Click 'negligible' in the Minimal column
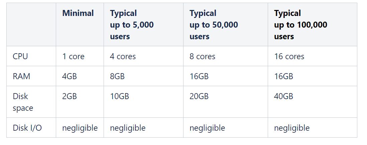Screen dimensions: 367x145 click(x=80, y=128)
